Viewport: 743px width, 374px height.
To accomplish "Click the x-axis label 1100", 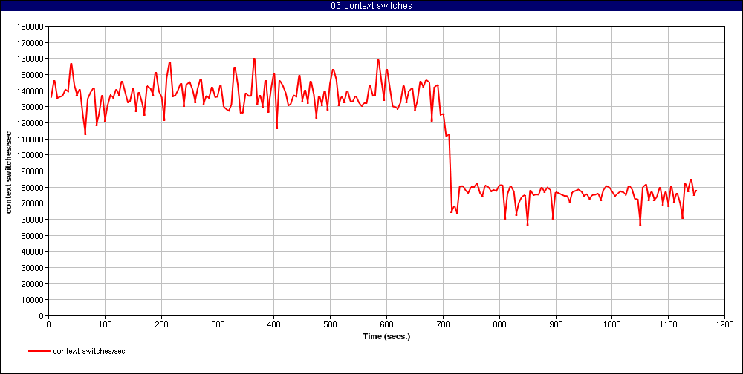I will tap(668, 325).
